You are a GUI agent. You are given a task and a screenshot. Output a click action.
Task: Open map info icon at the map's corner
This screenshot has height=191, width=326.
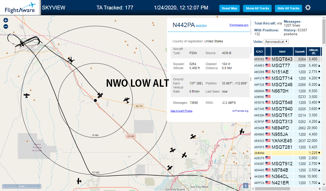[x=246, y=185]
